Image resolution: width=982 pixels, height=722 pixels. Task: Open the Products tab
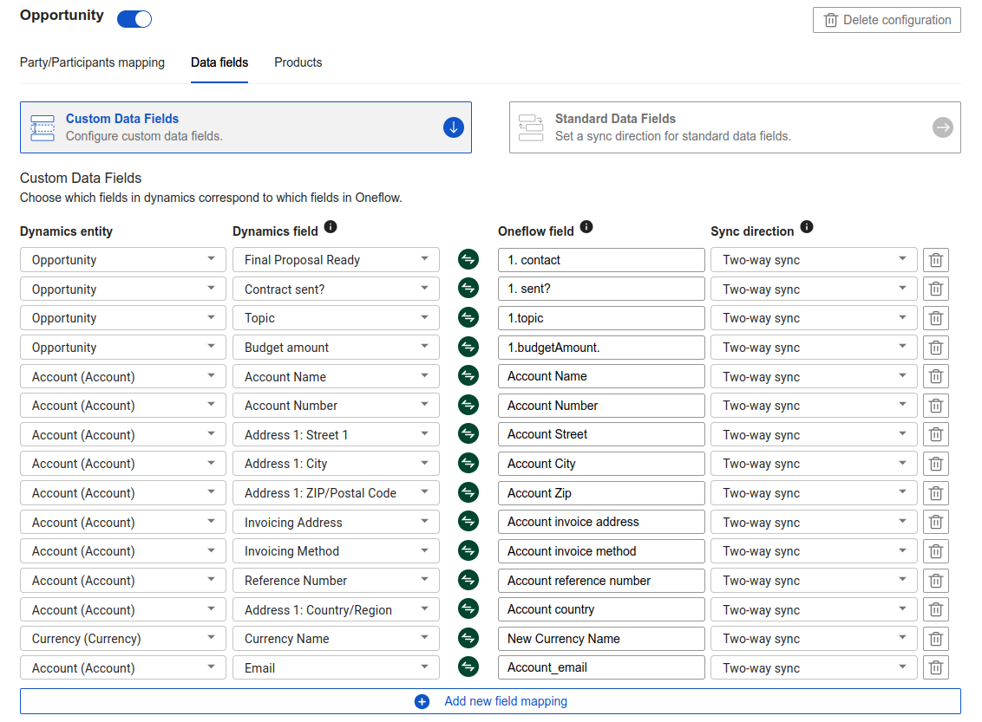pyautogui.click(x=298, y=62)
